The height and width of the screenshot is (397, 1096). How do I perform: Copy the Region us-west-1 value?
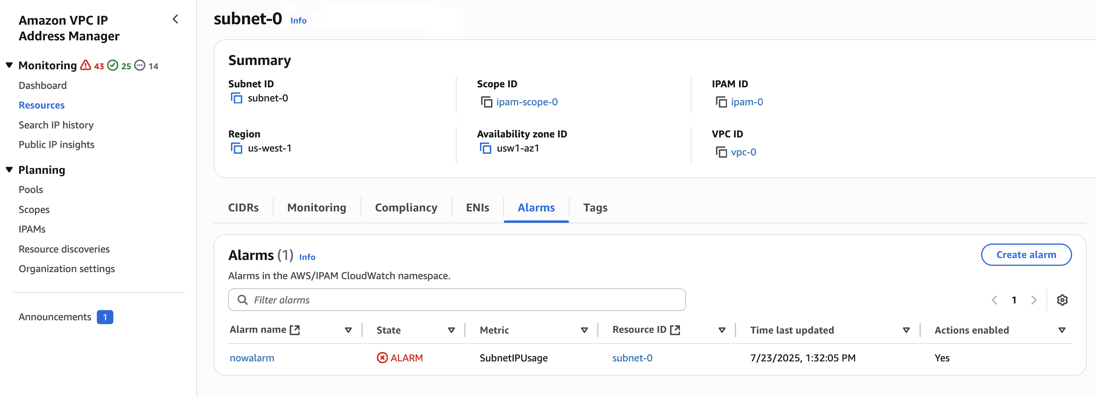236,148
